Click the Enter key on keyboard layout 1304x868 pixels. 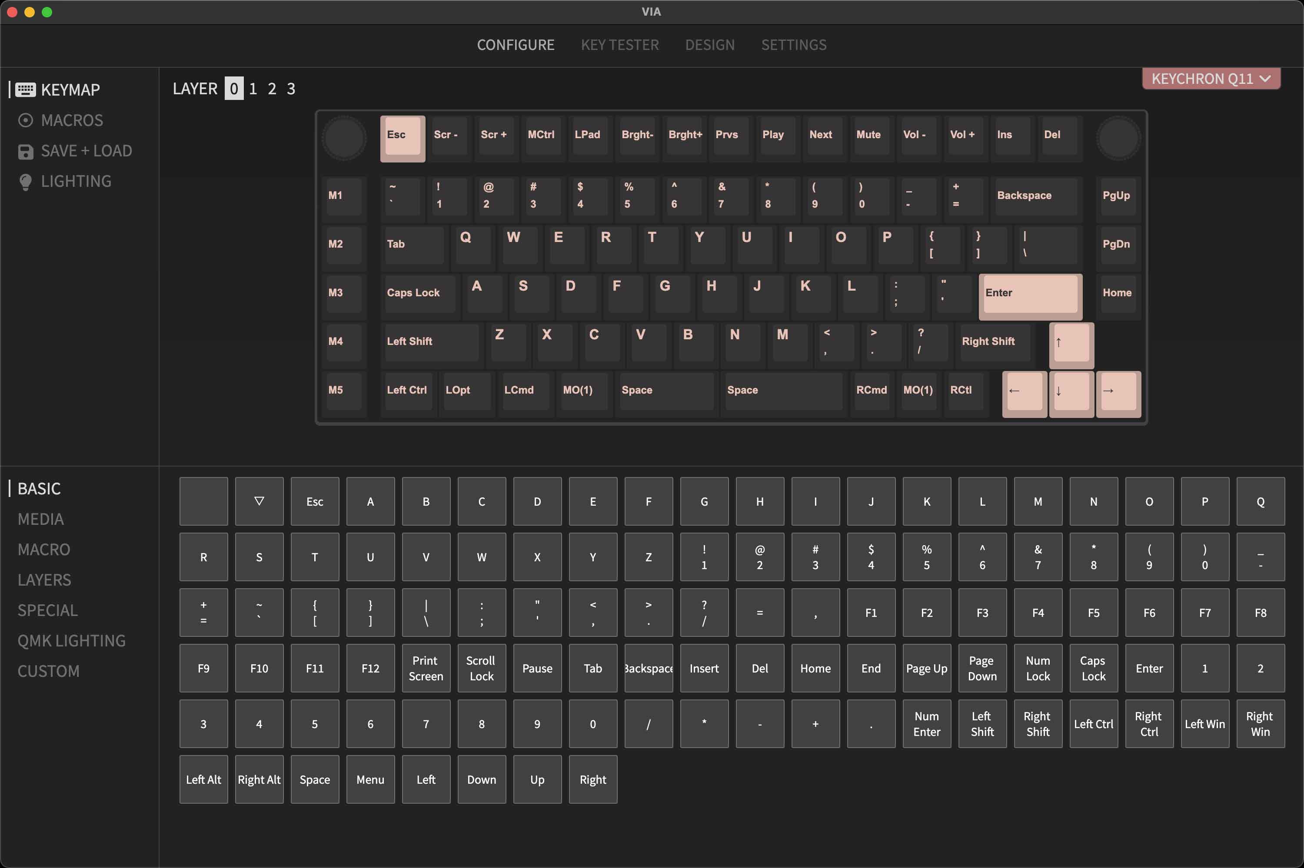(1030, 292)
